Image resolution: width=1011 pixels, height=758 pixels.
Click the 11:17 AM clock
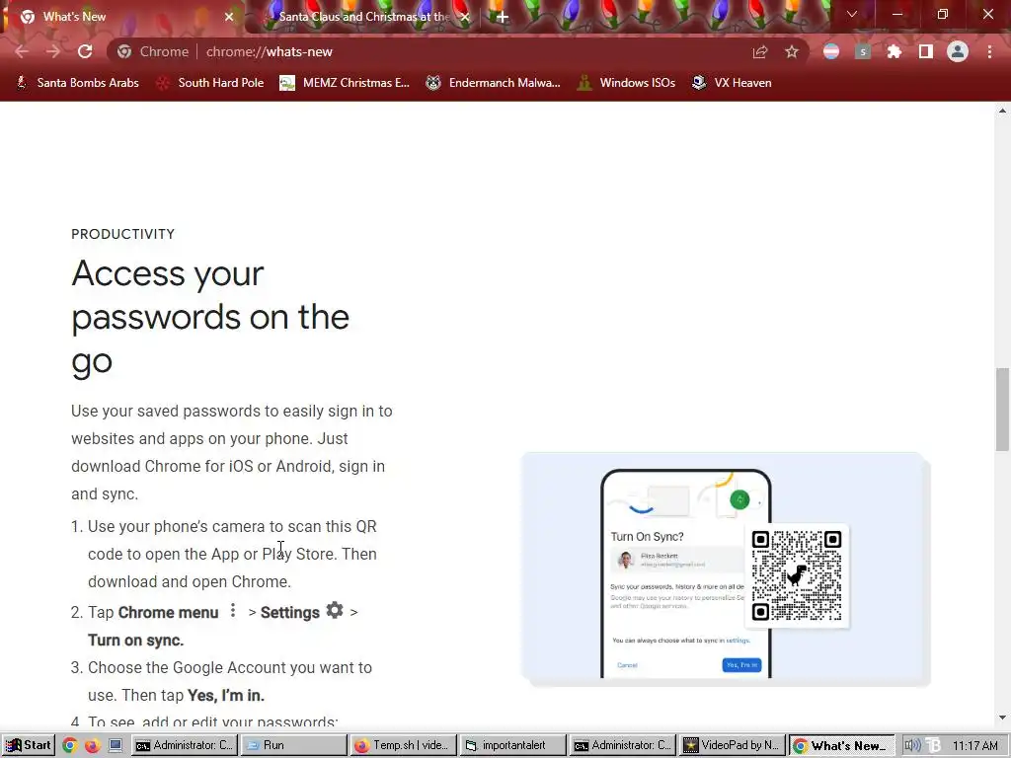coord(974,746)
